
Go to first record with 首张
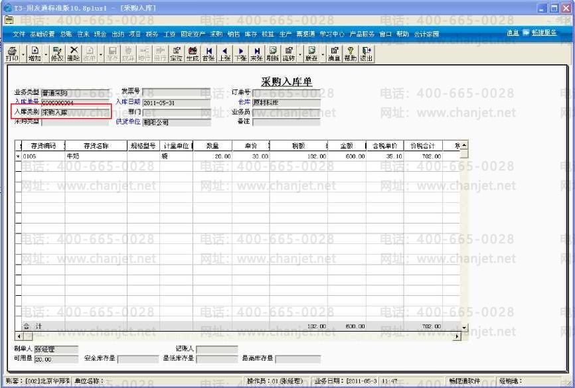[208, 54]
